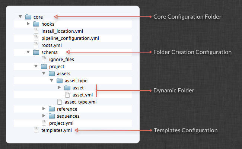Click the schema folder icon
Image resolution: width=242 pixels, height=149 pixels.
[36, 52]
